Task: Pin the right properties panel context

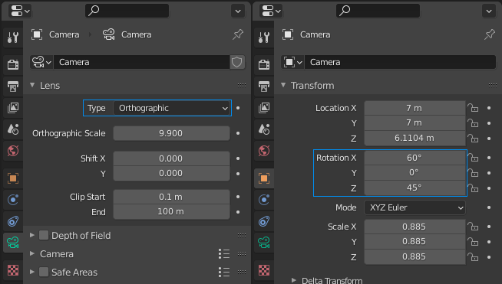Action: pyautogui.click(x=490, y=34)
